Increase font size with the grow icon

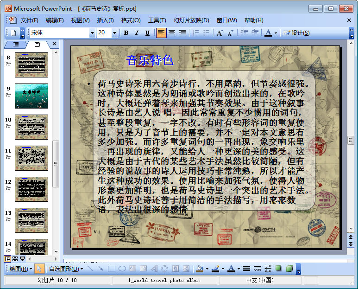click(x=220, y=33)
